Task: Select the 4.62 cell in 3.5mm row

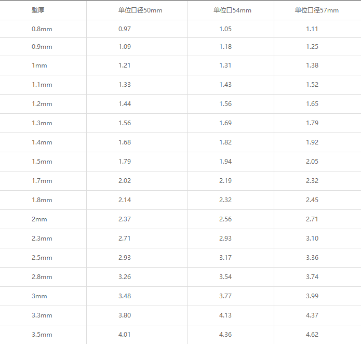Action: [312, 335]
